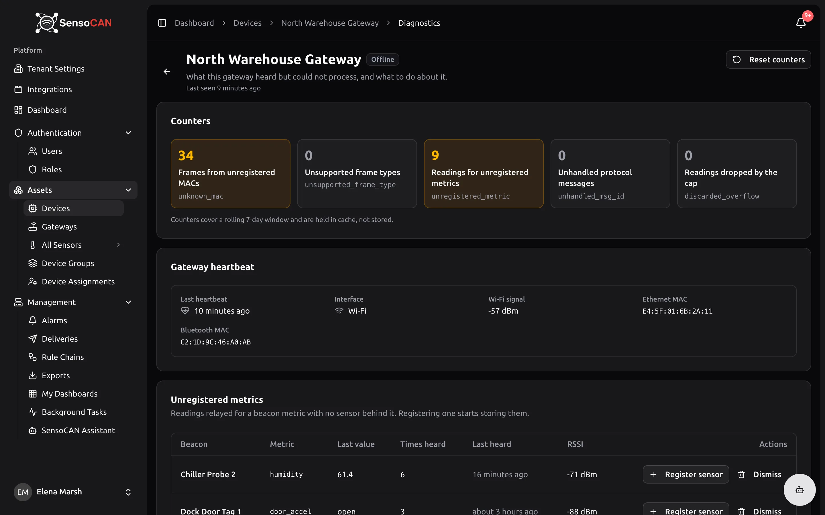This screenshot has height=515, width=825.
Task: Click the Background Tasks activity icon
Action: [x=33, y=412]
